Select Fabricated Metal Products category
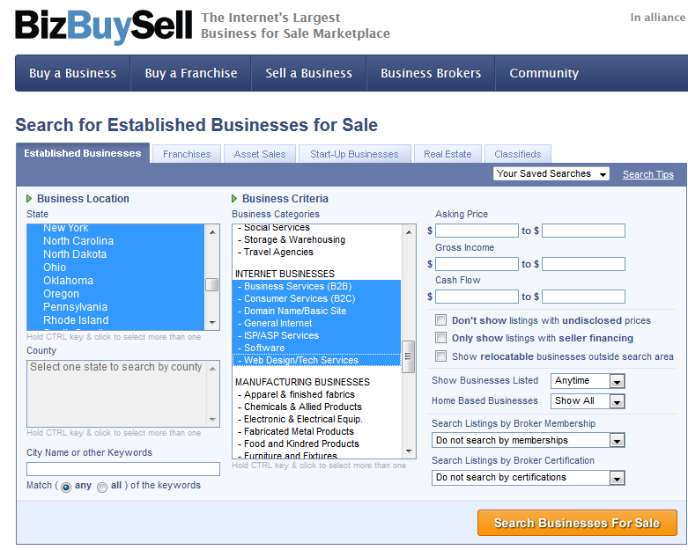 [x=316, y=431]
